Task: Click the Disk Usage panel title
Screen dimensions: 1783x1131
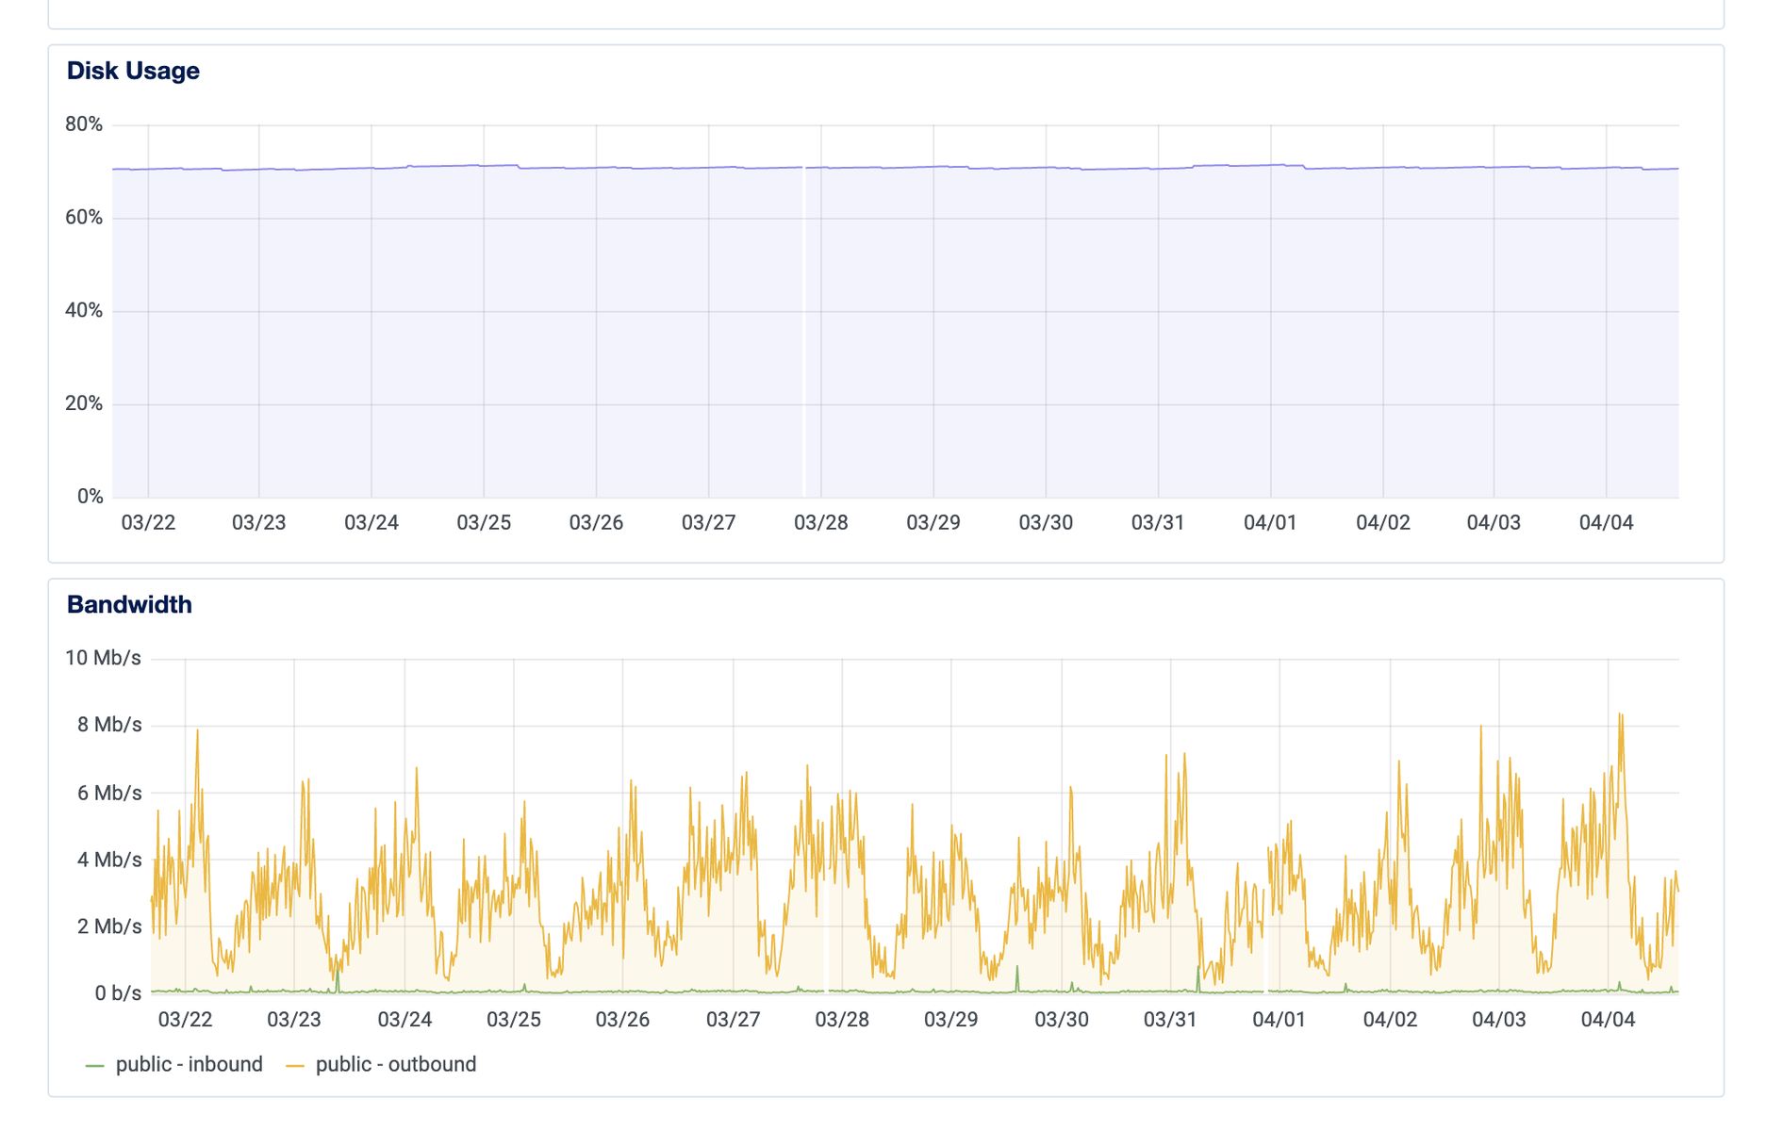Action: 133,71
